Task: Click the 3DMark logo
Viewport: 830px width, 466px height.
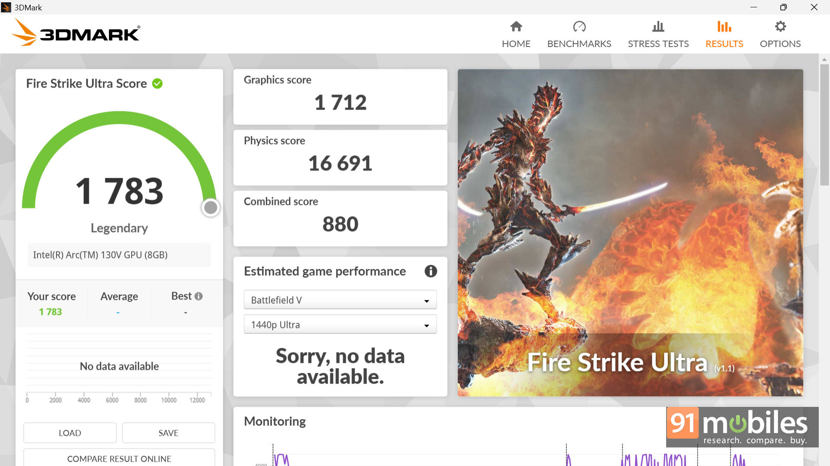Action: 76,33
